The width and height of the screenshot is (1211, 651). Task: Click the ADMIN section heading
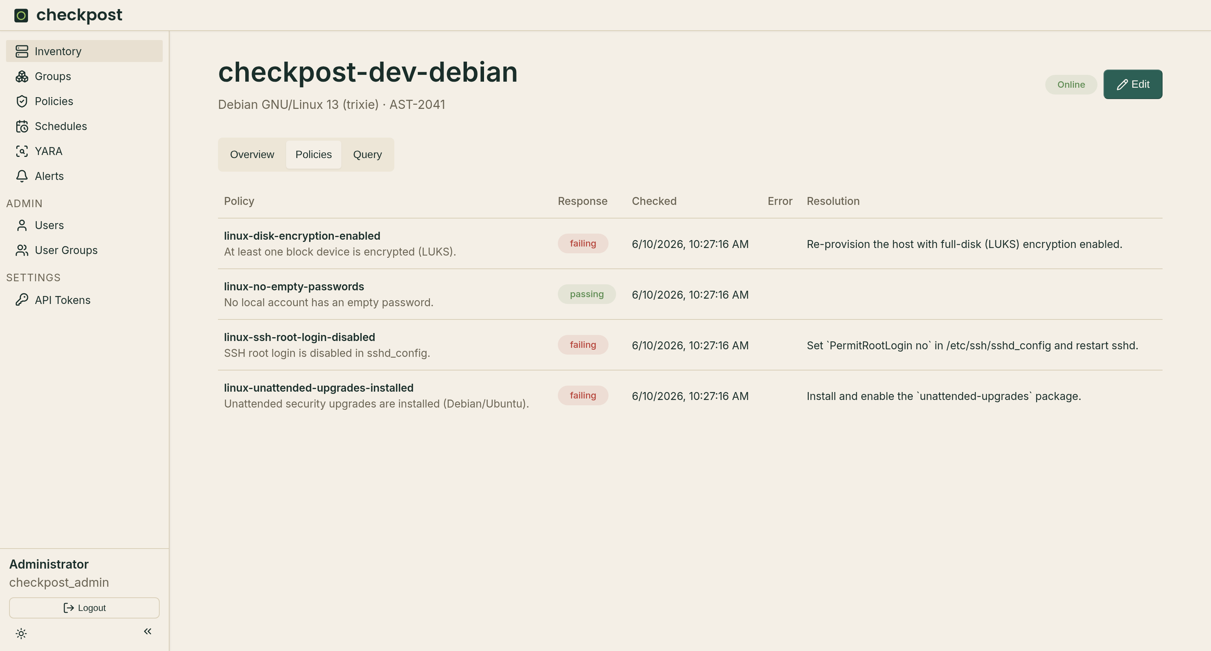coord(24,203)
